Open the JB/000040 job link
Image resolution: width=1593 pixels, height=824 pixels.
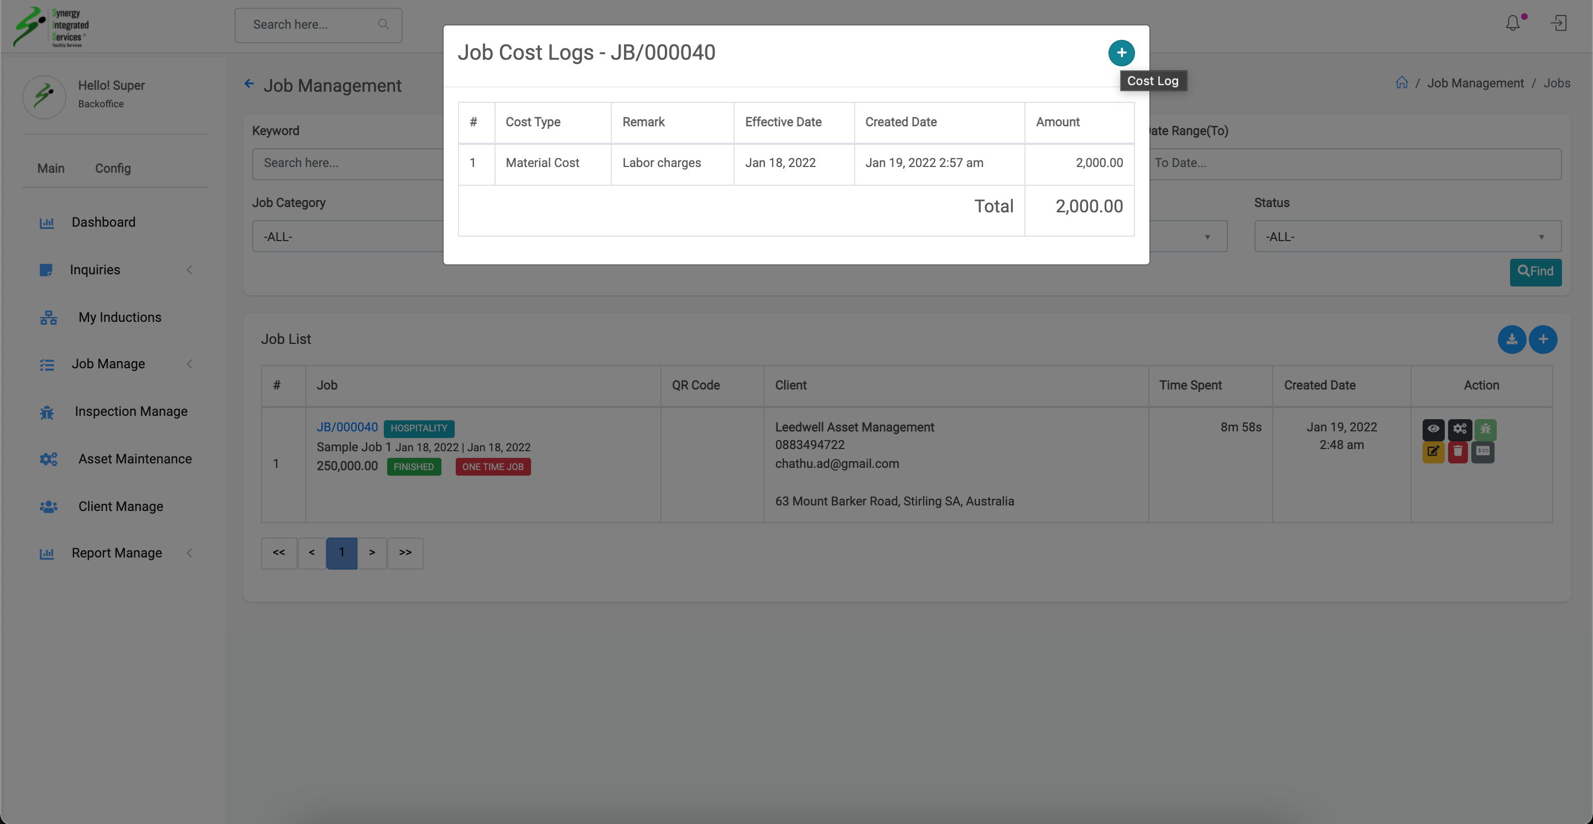click(x=347, y=427)
